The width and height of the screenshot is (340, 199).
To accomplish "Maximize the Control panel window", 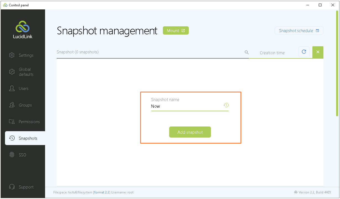I will click(320, 5).
